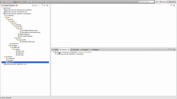Collapse spring-security-loginform-annotation project
The height and width of the screenshot is (99, 177).
click(x=3, y=13)
